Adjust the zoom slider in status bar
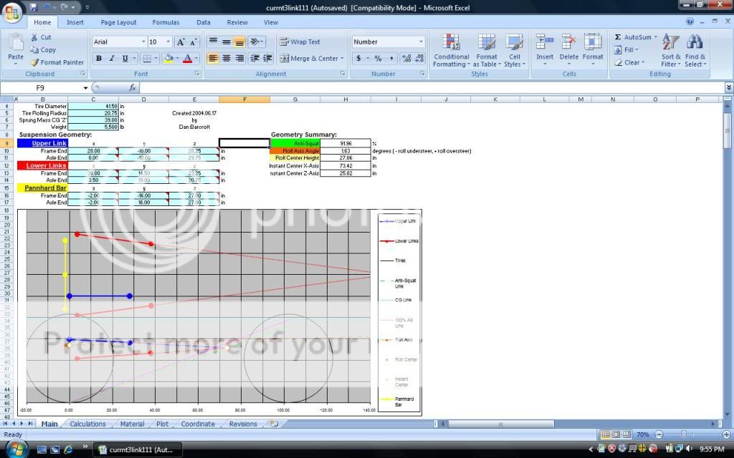734x458 pixels. (x=683, y=434)
